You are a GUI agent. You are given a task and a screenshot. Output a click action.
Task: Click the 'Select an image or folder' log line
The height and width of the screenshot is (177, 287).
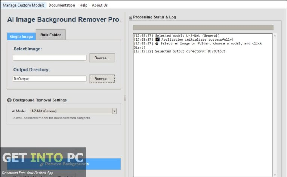coord(198,45)
